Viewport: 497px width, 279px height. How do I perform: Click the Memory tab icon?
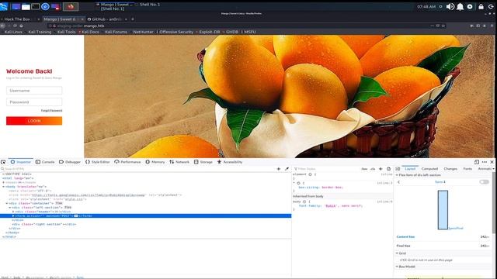(x=148, y=162)
